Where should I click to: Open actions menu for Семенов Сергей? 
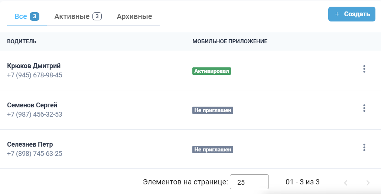coord(364,108)
